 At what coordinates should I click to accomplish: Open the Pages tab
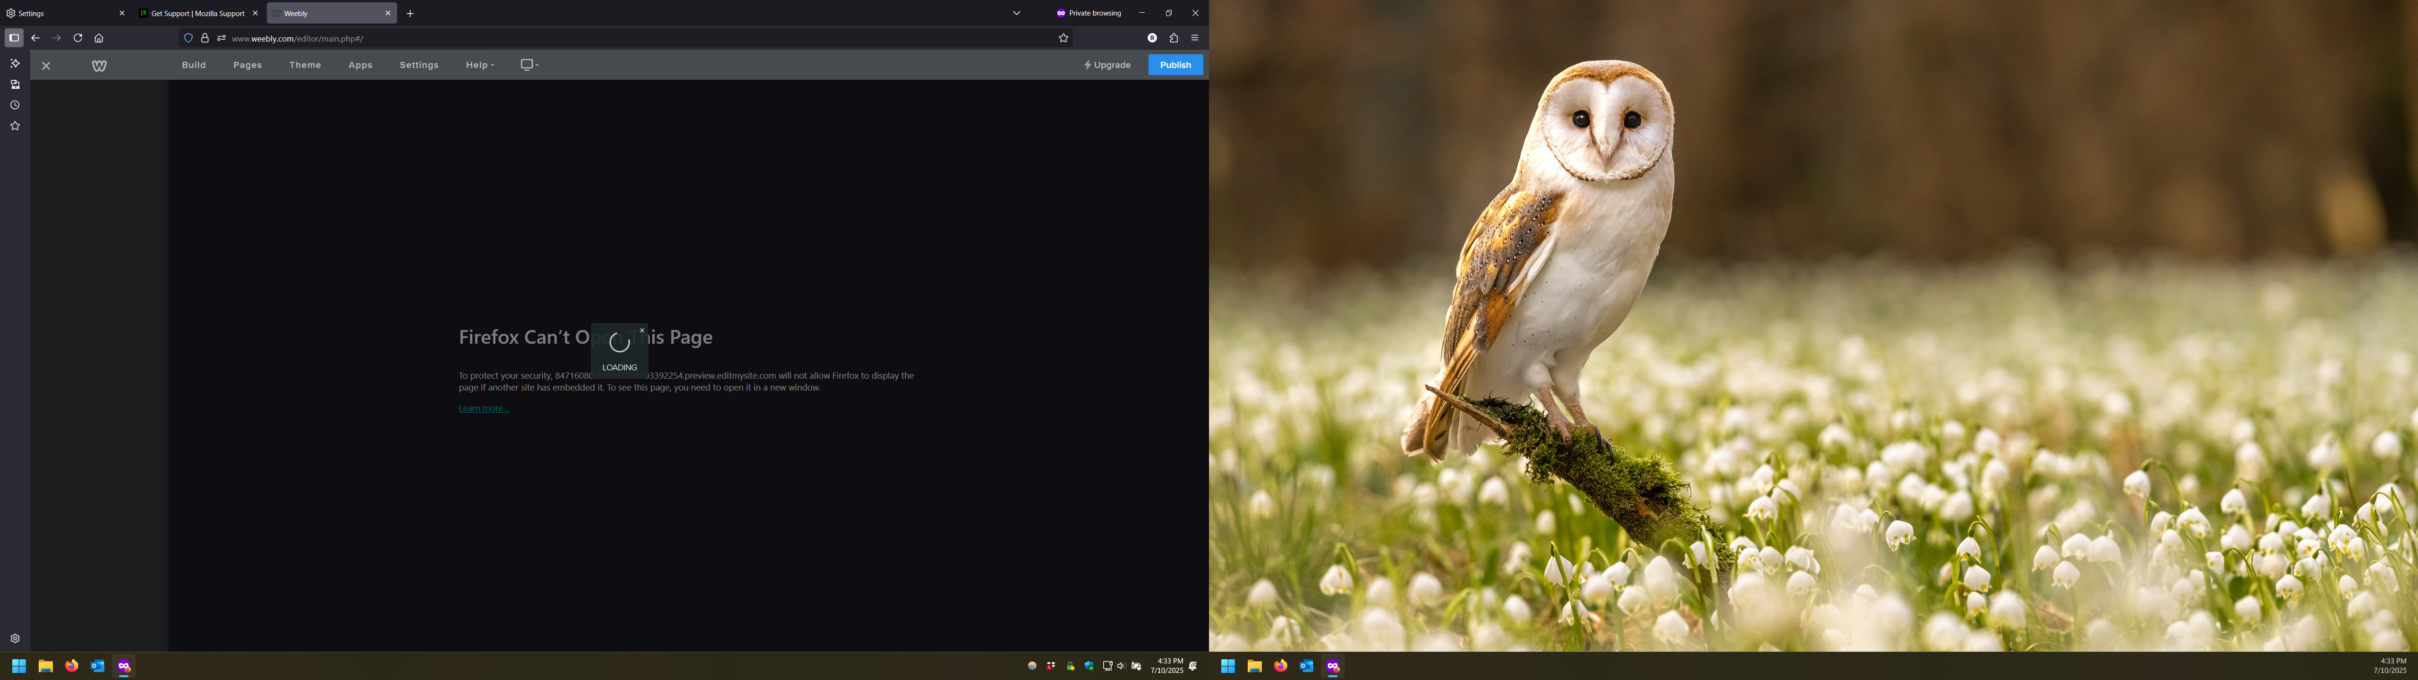248,65
